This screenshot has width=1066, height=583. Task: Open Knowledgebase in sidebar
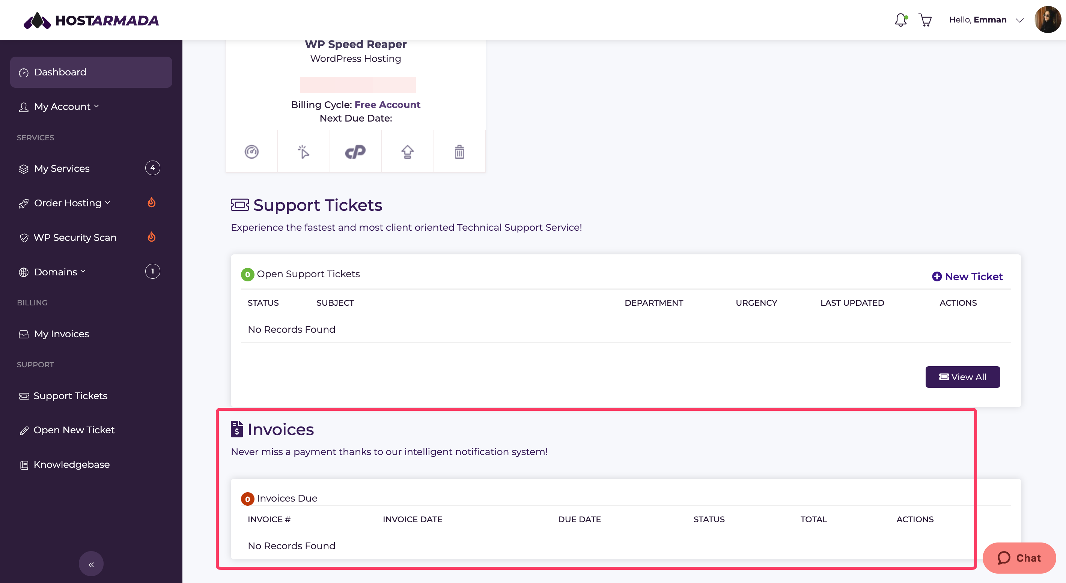[71, 464]
